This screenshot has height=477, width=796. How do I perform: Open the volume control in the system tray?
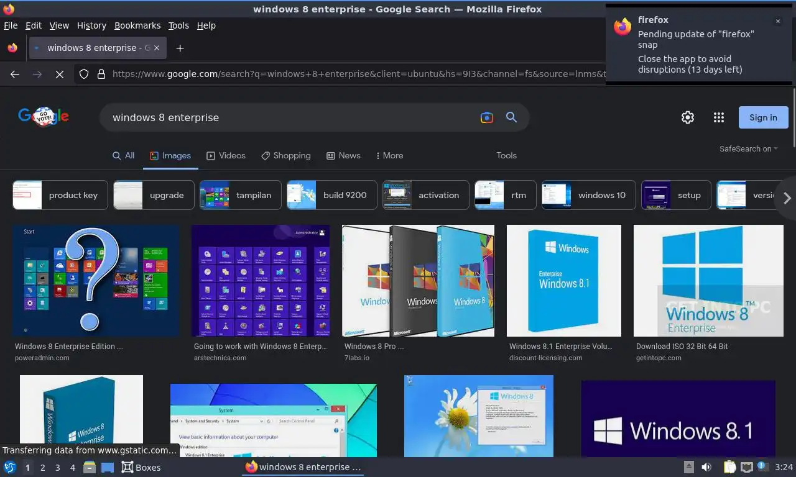pos(706,467)
